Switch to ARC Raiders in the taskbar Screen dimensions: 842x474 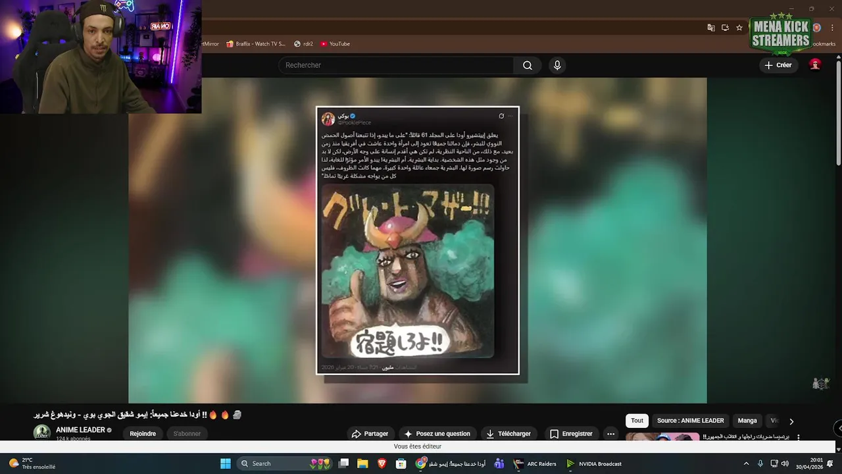coord(535,463)
